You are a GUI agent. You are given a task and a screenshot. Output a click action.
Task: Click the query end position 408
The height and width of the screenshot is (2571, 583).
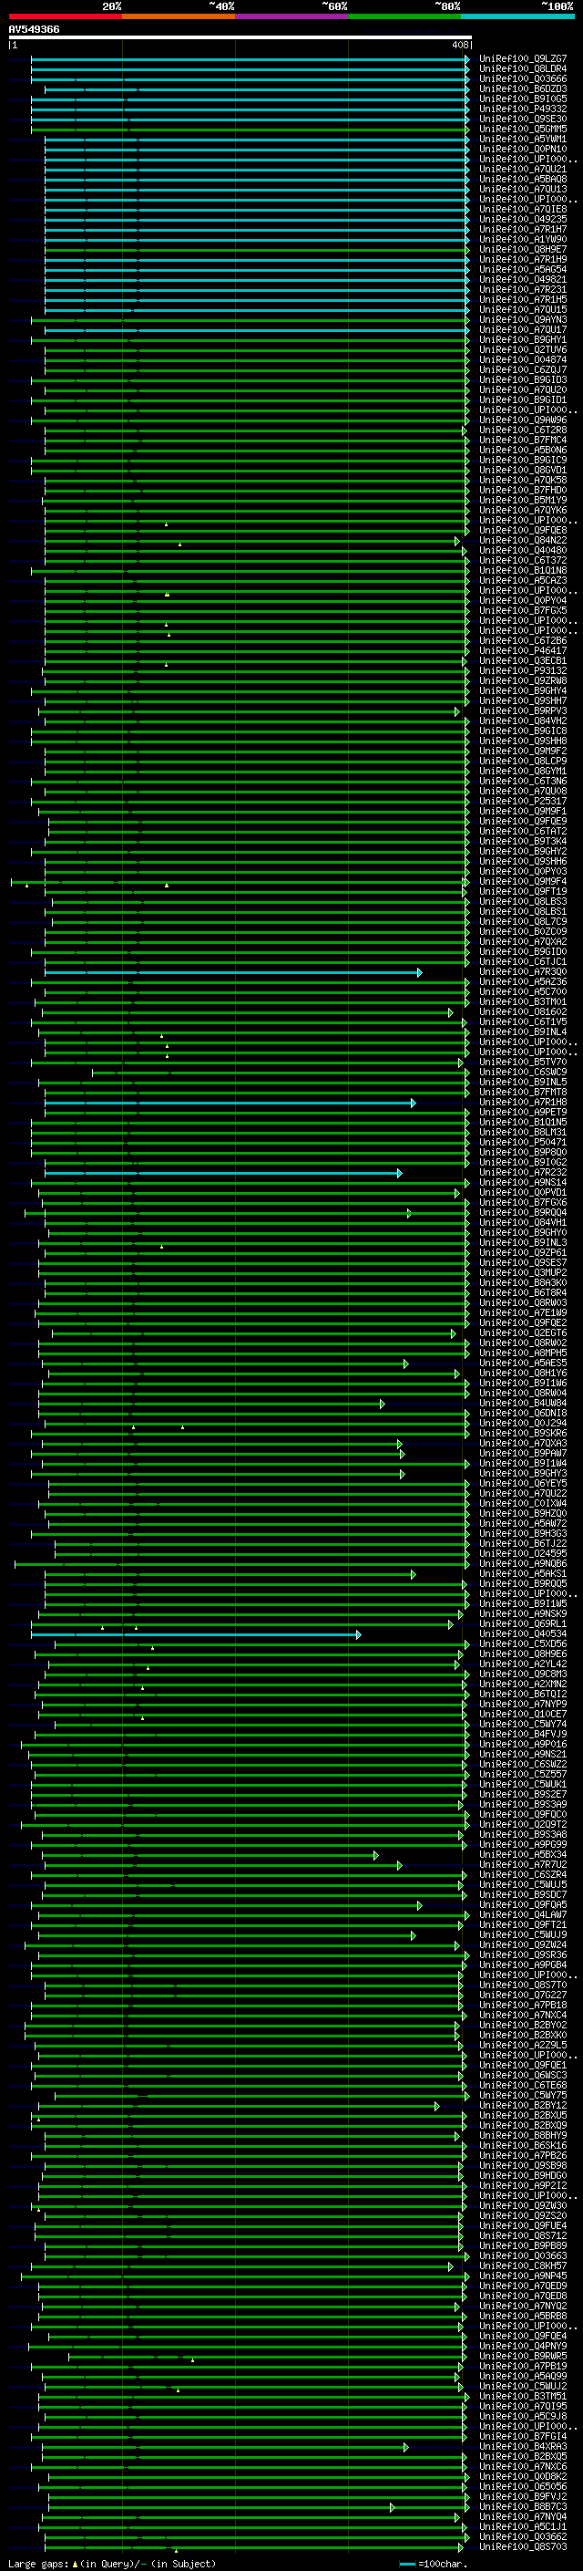(x=459, y=45)
